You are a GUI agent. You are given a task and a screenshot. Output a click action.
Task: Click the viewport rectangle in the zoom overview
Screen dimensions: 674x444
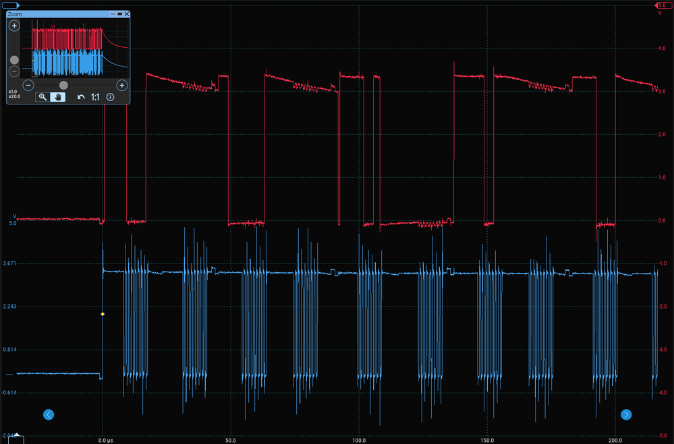35,48
